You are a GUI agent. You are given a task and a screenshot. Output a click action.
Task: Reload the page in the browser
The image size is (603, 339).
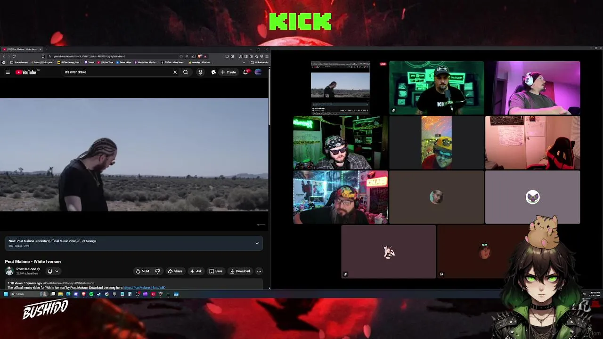coord(14,56)
